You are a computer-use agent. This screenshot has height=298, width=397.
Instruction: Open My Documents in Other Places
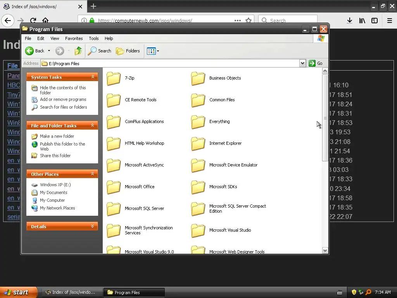click(x=54, y=192)
